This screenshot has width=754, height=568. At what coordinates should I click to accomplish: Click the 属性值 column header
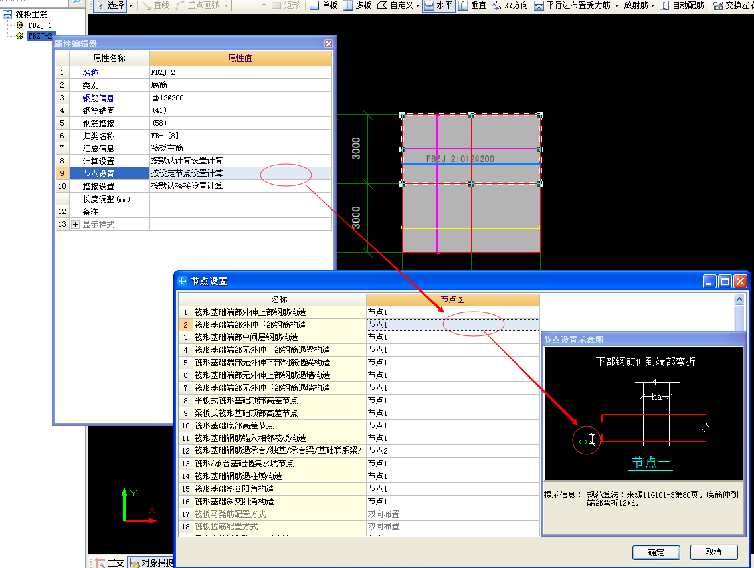point(240,58)
